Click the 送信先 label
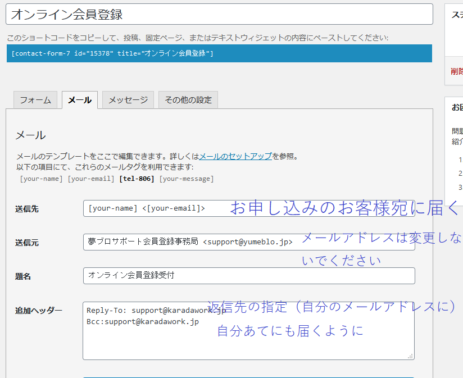The width and height of the screenshot is (463, 378). tap(27, 209)
